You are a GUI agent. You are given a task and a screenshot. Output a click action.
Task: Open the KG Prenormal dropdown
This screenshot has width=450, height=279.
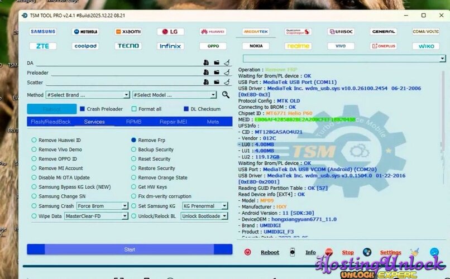[x=205, y=206]
